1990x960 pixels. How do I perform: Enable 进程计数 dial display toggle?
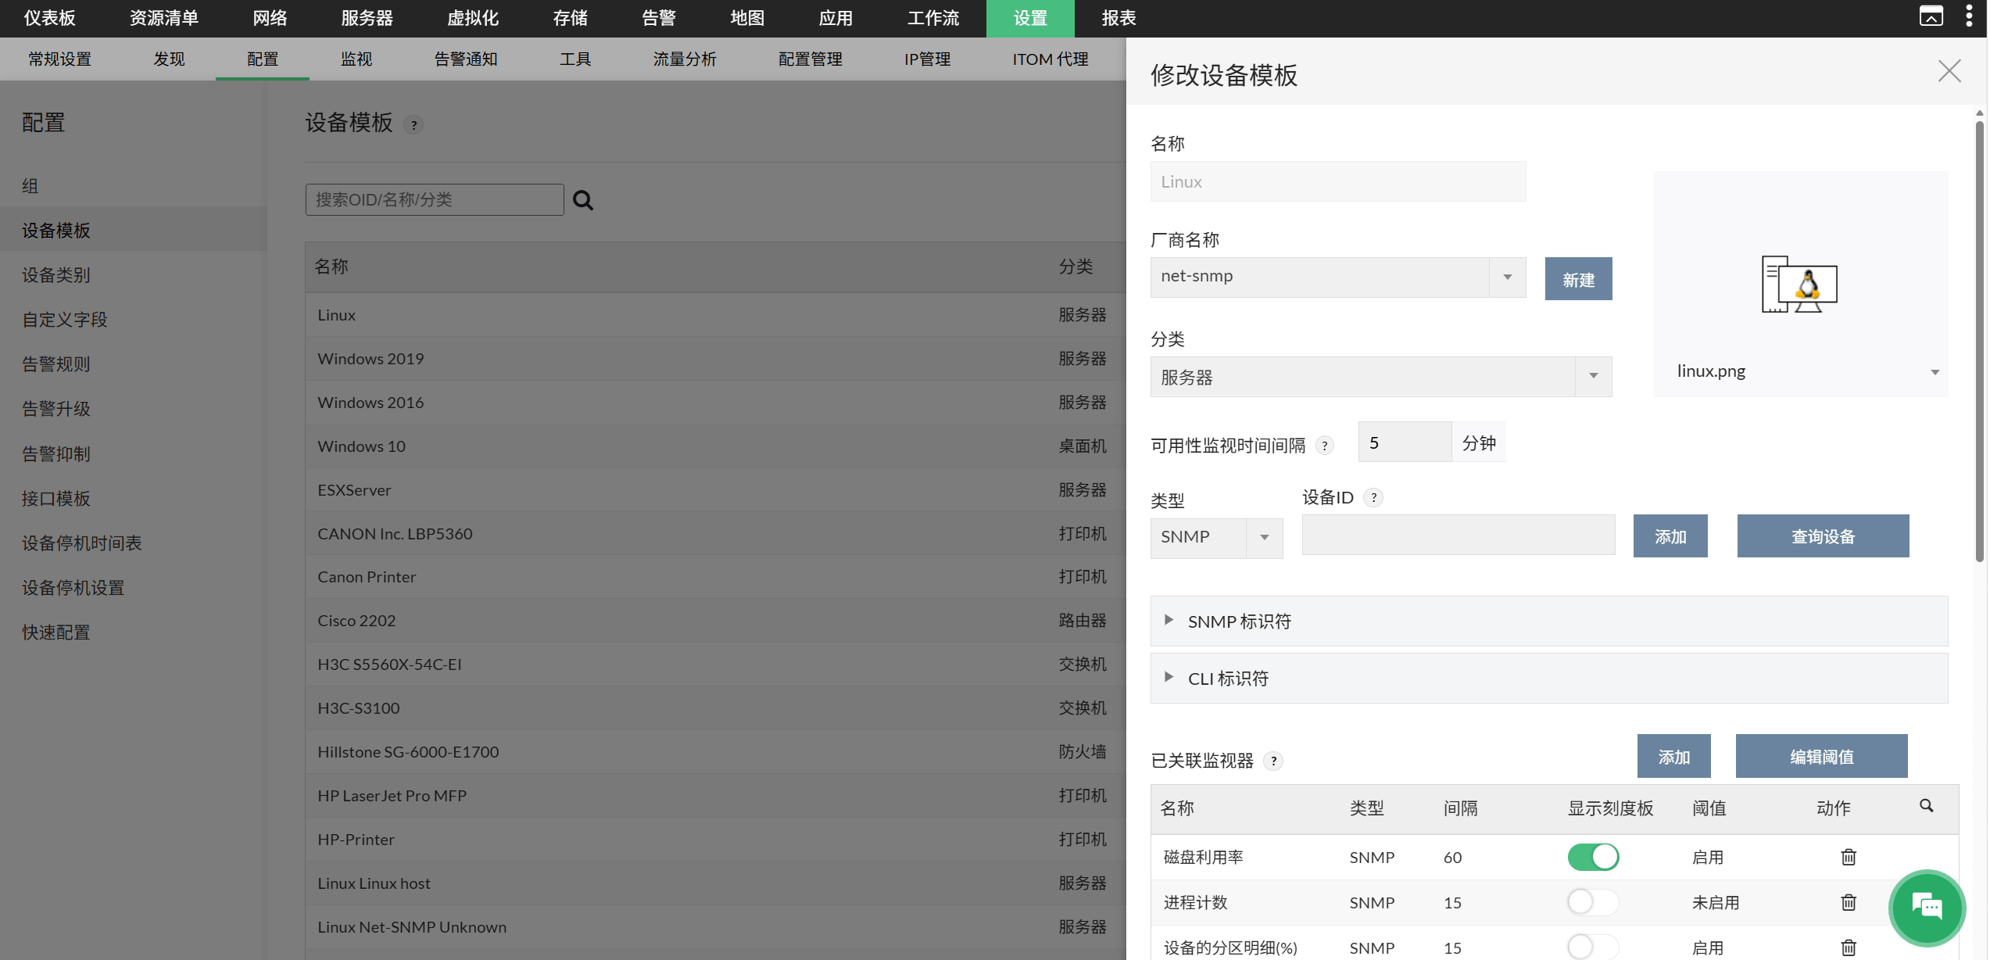click(x=1593, y=902)
